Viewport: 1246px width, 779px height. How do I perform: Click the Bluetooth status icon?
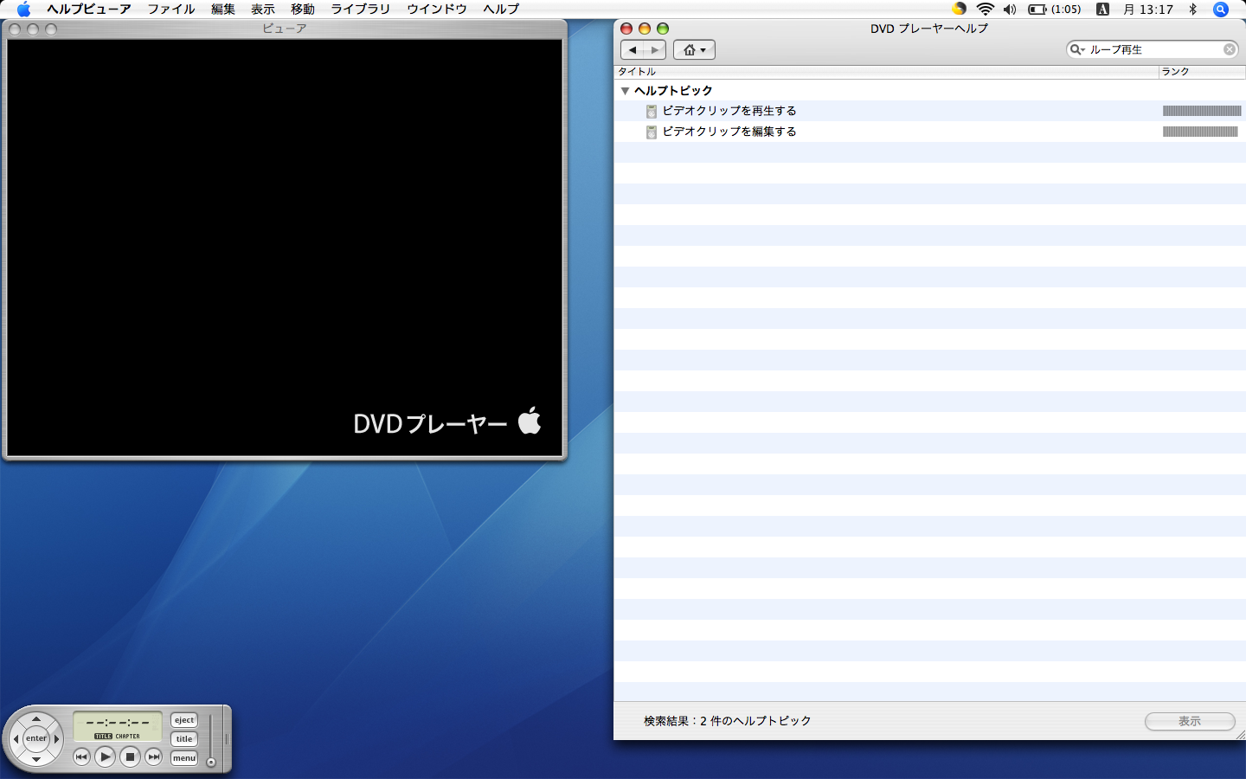coord(1192,10)
